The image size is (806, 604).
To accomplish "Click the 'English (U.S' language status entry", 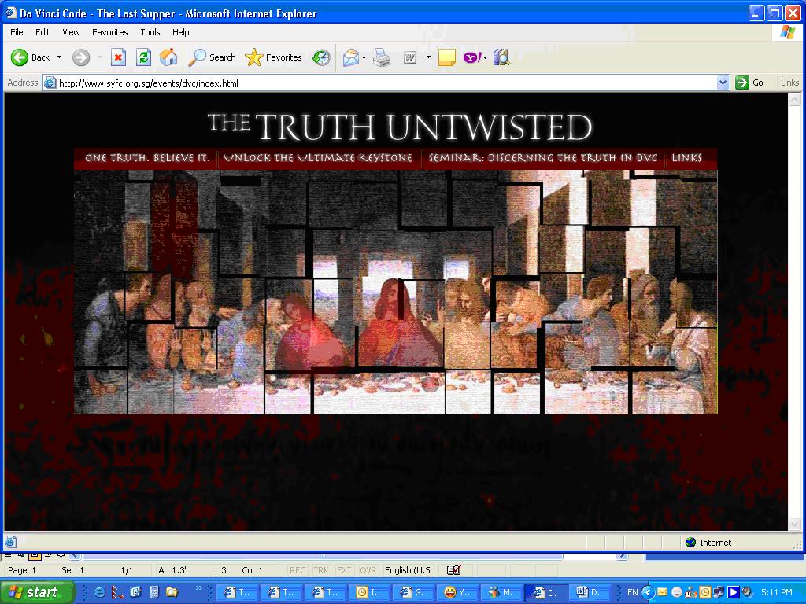I will point(407,570).
